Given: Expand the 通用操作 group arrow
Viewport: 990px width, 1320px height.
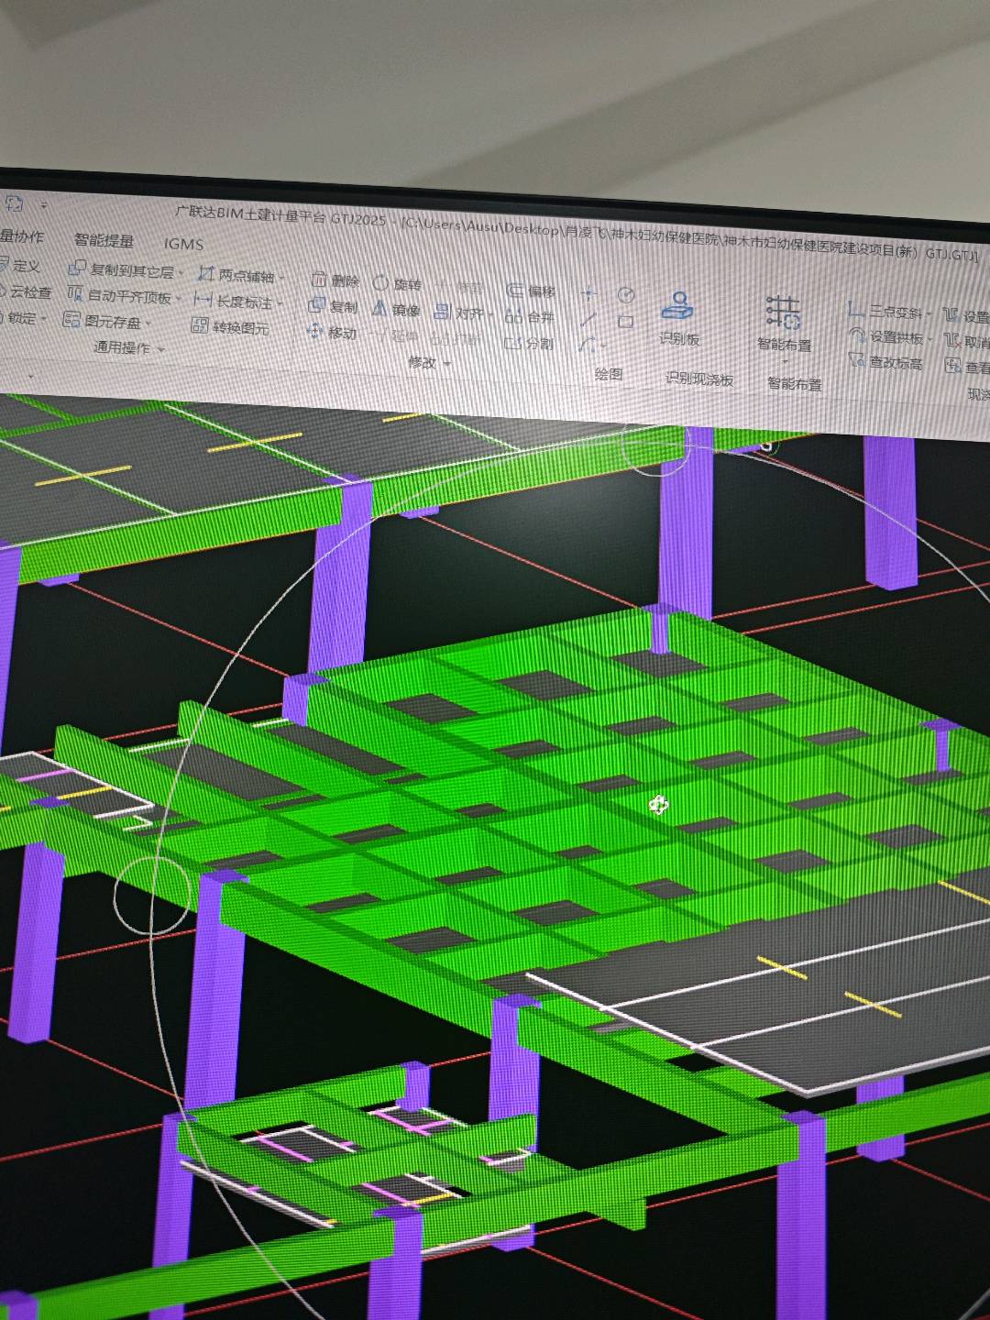Looking at the screenshot, I should [x=161, y=349].
